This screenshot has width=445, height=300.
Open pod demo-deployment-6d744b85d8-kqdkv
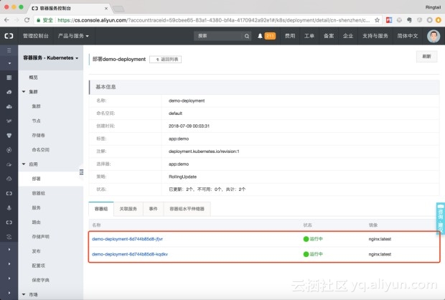tap(130, 254)
